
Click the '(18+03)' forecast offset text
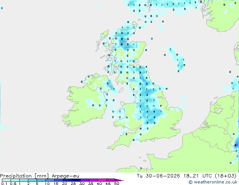(x=225, y=176)
